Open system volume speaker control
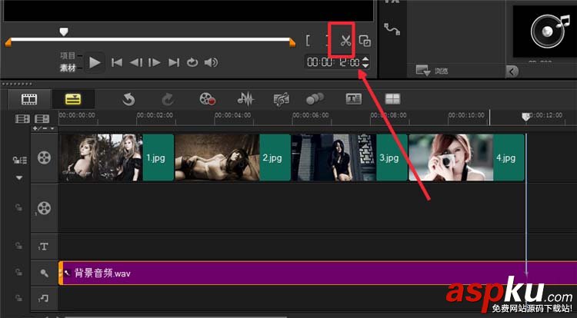Image resolution: width=577 pixels, height=318 pixels. (x=212, y=63)
